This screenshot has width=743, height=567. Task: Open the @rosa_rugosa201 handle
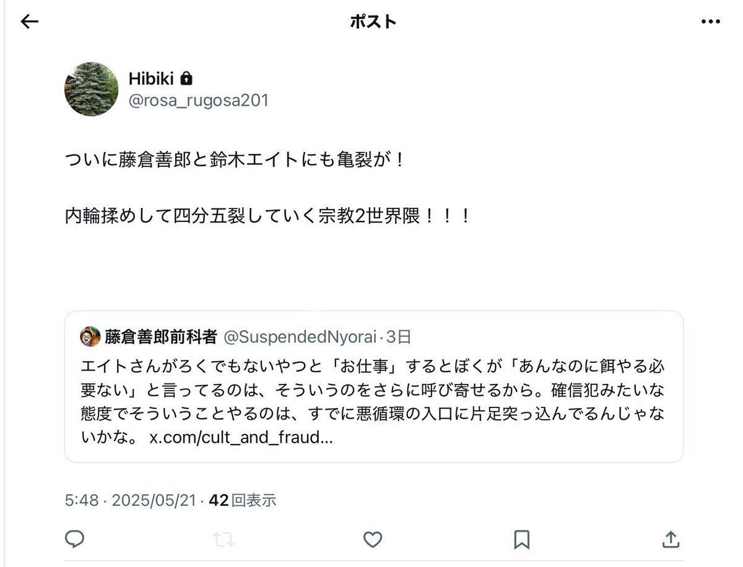198,100
